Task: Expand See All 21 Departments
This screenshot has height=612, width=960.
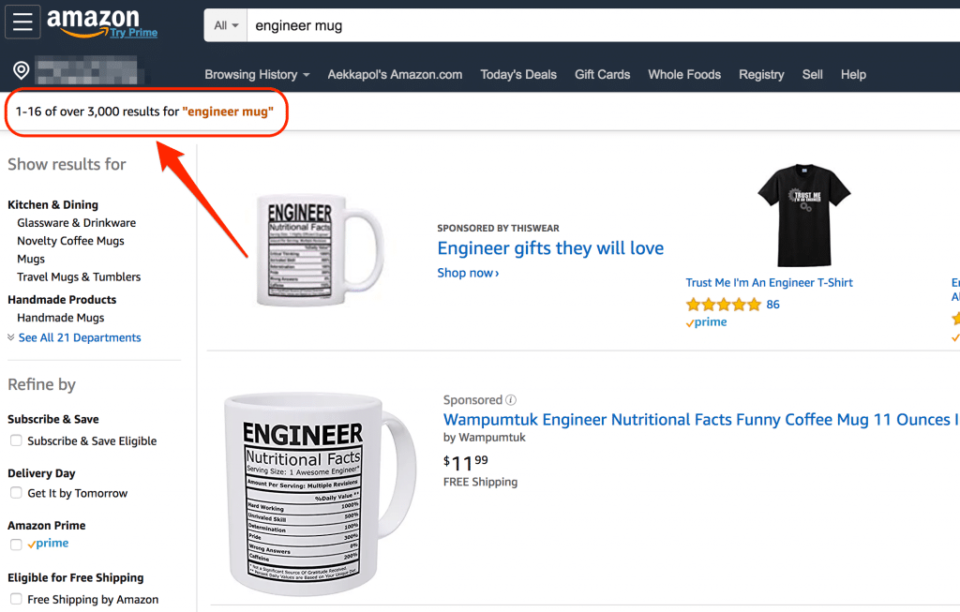Action: pos(79,338)
